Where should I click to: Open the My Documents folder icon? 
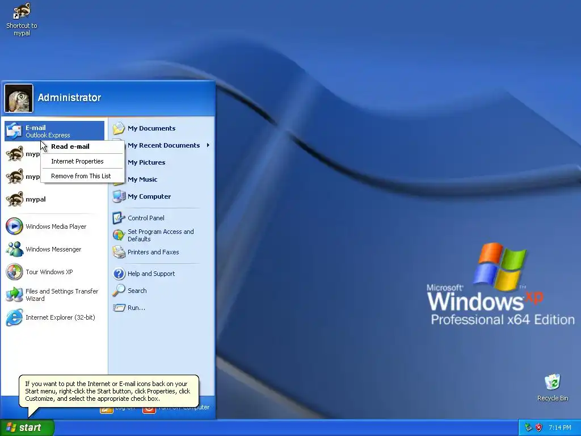point(119,128)
